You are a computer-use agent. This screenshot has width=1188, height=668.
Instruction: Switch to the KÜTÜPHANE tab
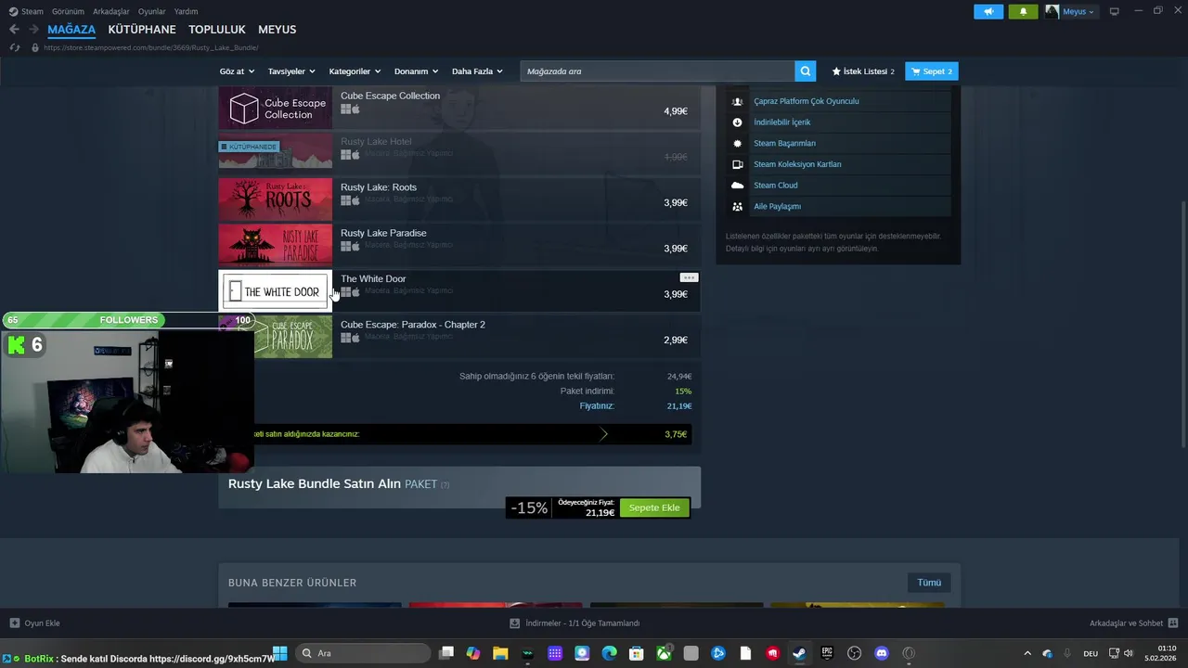tap(142, 30)
